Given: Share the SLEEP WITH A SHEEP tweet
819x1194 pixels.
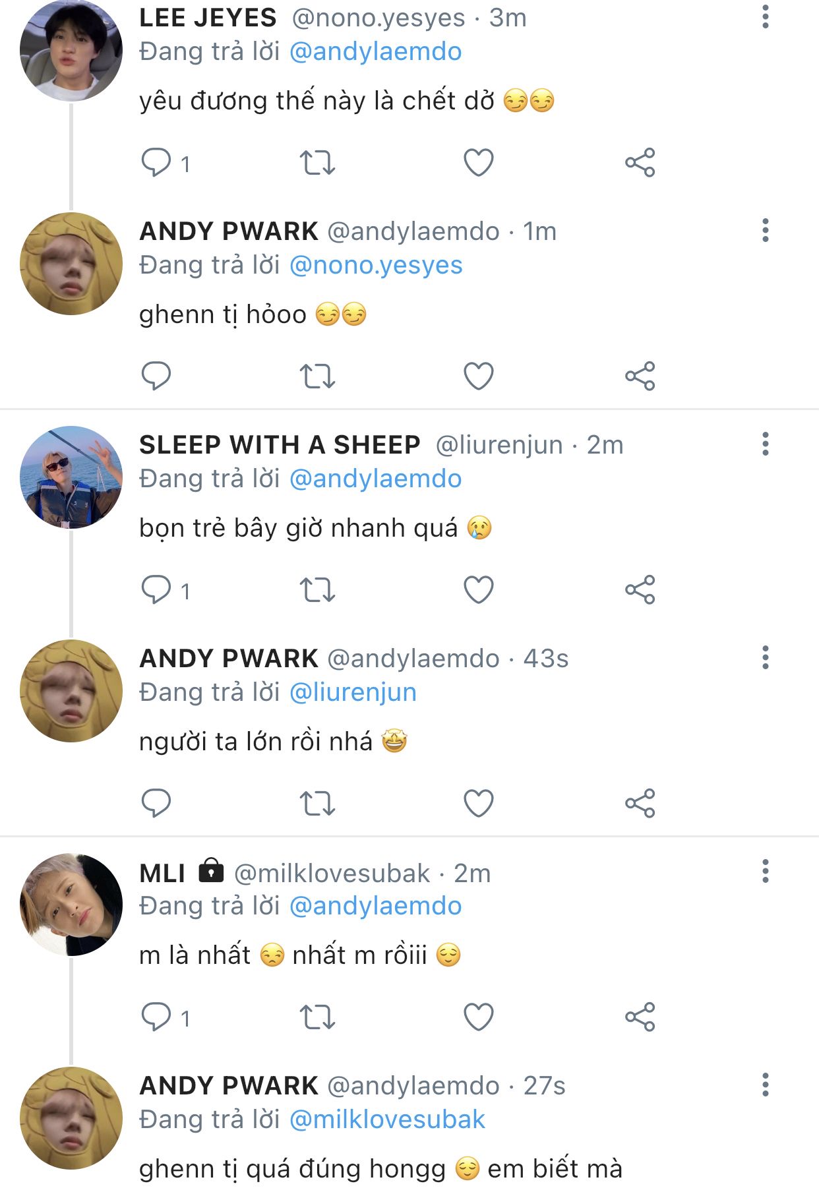Looking at the screenshot, I should tap(640, 589).
